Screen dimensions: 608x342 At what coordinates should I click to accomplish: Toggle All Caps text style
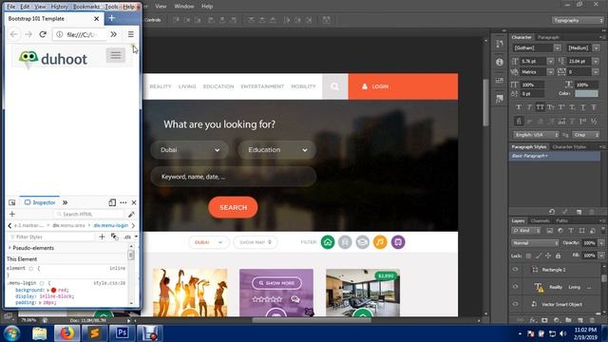540,107
